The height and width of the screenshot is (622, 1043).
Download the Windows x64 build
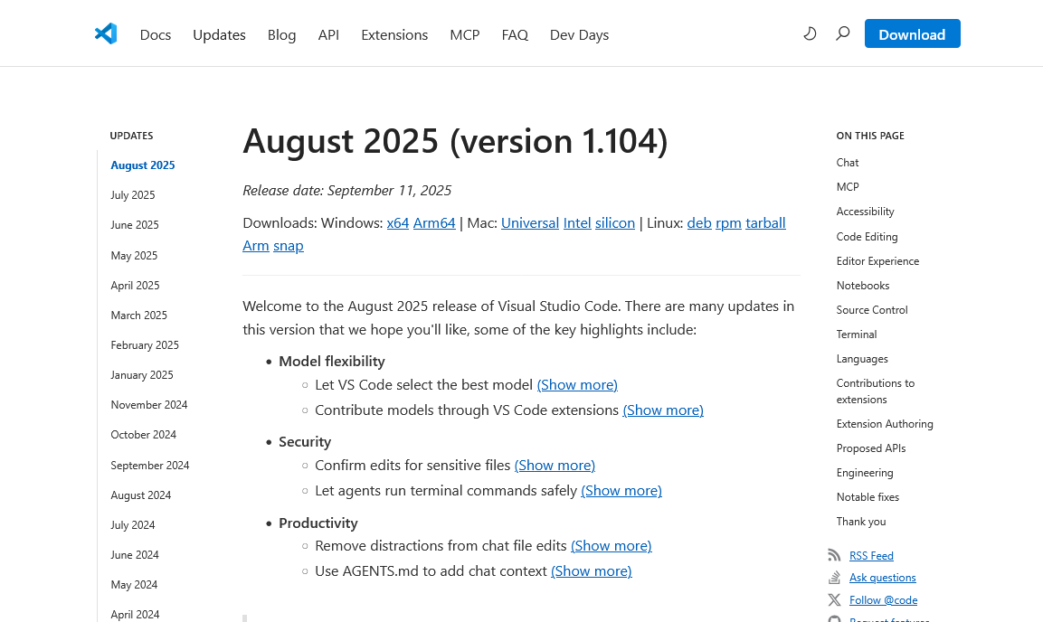pyautogui.click(x=398, y=223)
